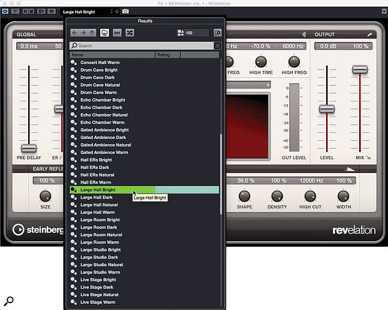Viewport: 388px width, 310px height.
Task: Click the preset icon beside Live Stage Dark
Action: click(x=73, y=287)
